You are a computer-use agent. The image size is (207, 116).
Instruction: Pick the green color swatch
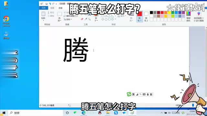(x=173, y=13)
